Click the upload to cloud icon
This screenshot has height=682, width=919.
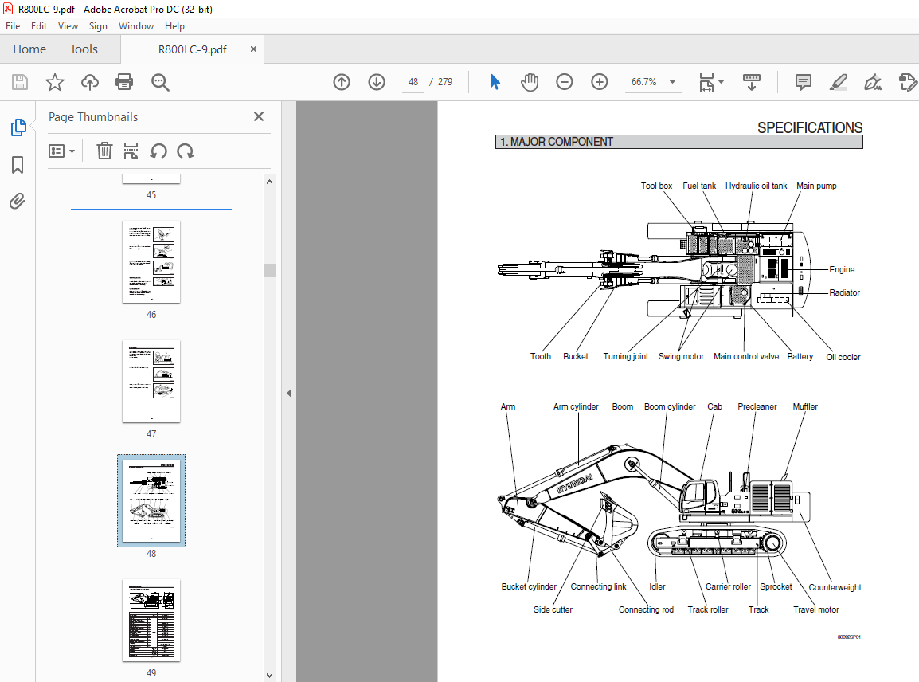pyautogui.click(x=90, y=82)
